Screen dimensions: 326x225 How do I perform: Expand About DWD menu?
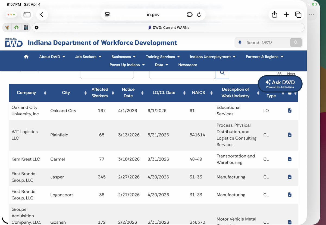point(52,57)
